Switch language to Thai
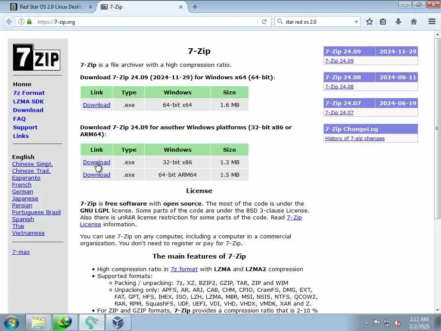 click(18, 226)
